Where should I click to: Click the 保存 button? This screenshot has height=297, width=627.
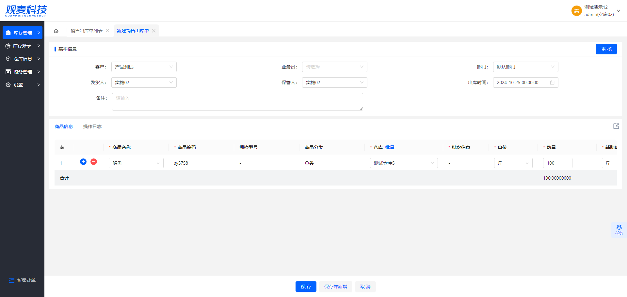(x=306, y=287)
